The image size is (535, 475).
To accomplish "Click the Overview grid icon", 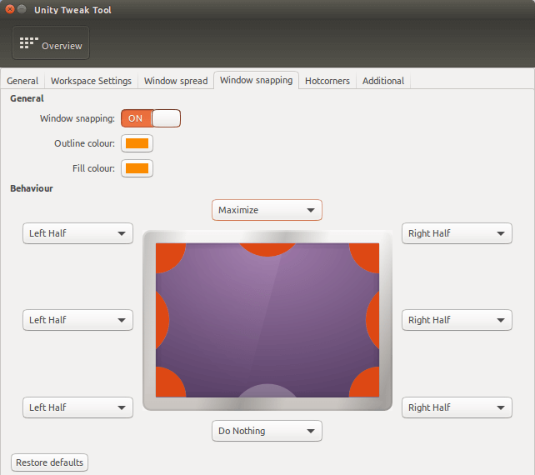I will [28, 43].
